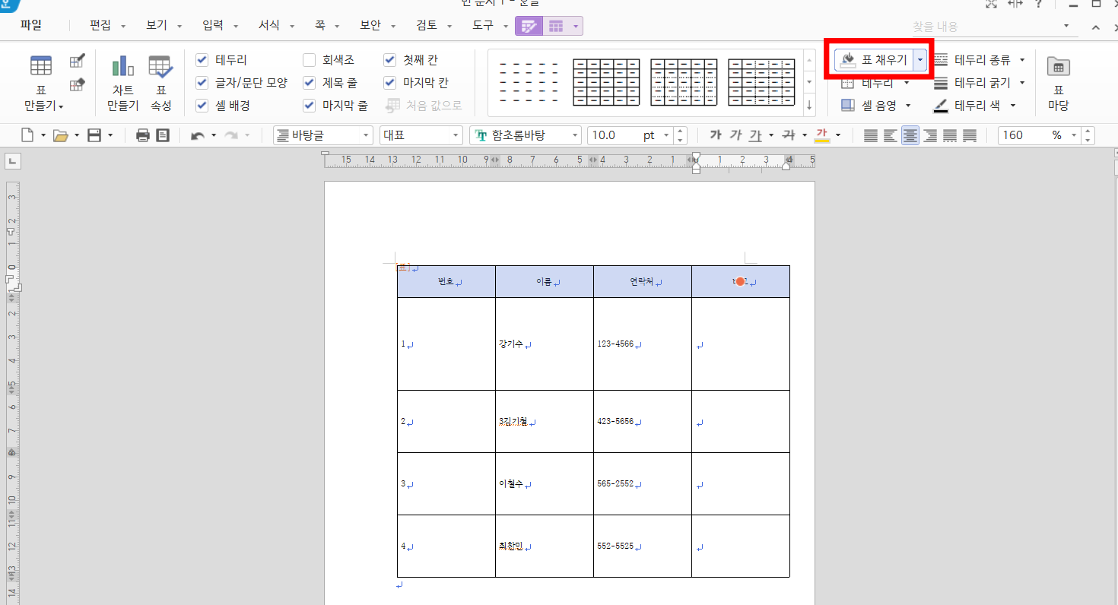Image resolution: width=1118 pixels, height=605 pixels.
Task: Apply italic 가 formatting
Action: tap(735, 135)
